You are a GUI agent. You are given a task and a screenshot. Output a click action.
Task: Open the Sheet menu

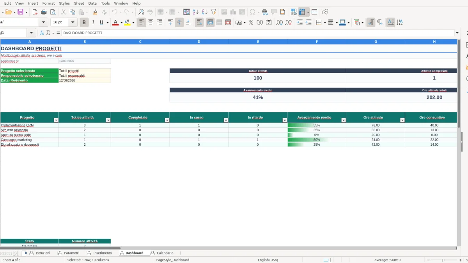[x=79, y=3]
